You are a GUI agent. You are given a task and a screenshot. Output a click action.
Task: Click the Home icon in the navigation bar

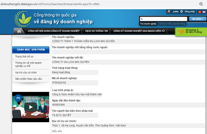19,31
